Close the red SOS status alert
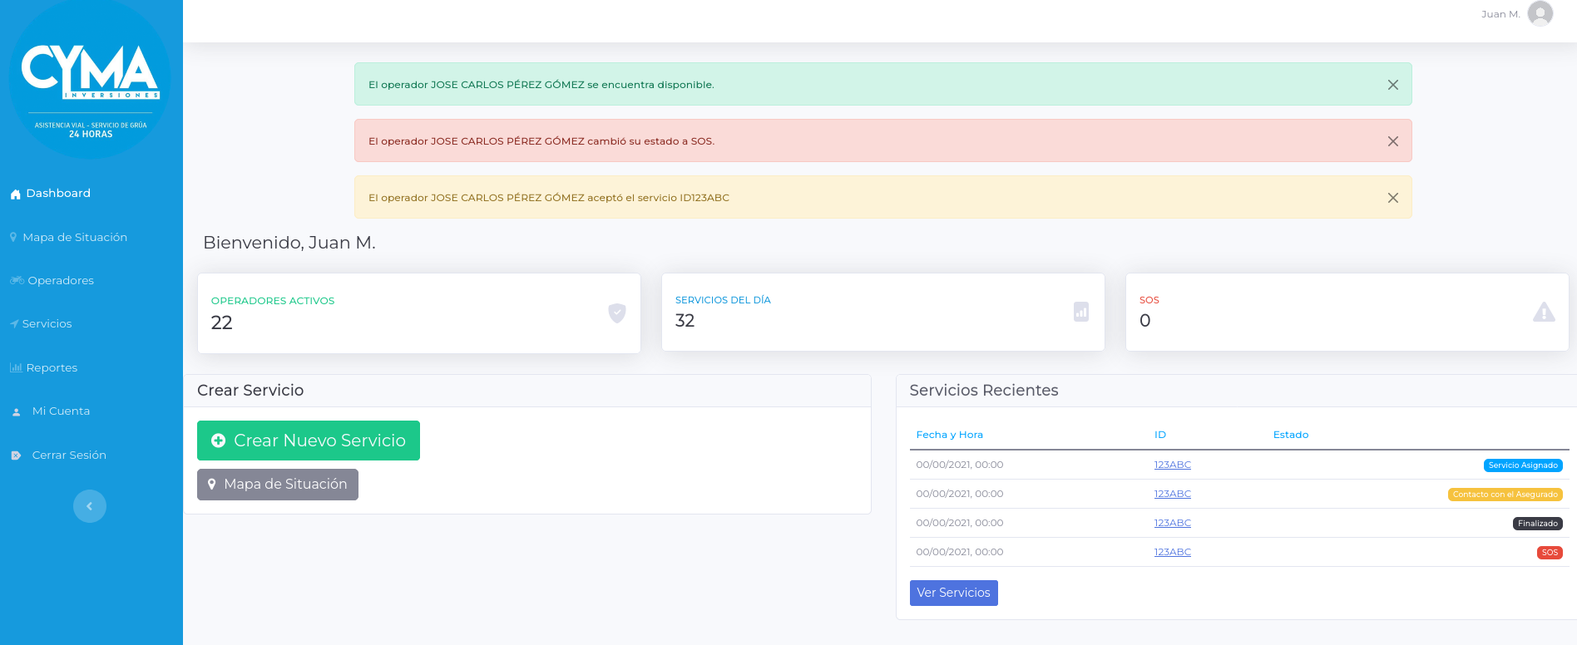Viewport: 1577px width, 645px height. pyautogui.click(x=1392, y=141)
